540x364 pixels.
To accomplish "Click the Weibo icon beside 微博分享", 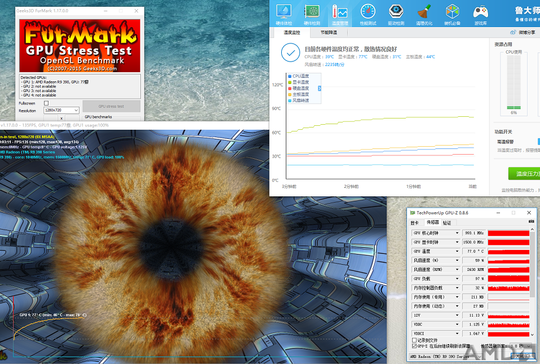I will tap(513, 32).
